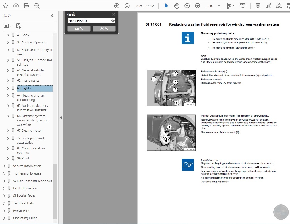
Task: Expand the 63 Lights bookmark
Action: click(x=8, y=88)
